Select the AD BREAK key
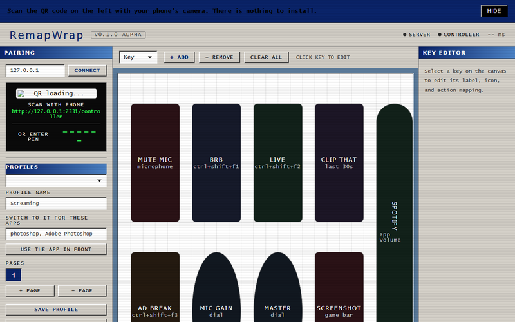Screen dimensions: 515x322 pyautogui.click(x=155, y=287)
